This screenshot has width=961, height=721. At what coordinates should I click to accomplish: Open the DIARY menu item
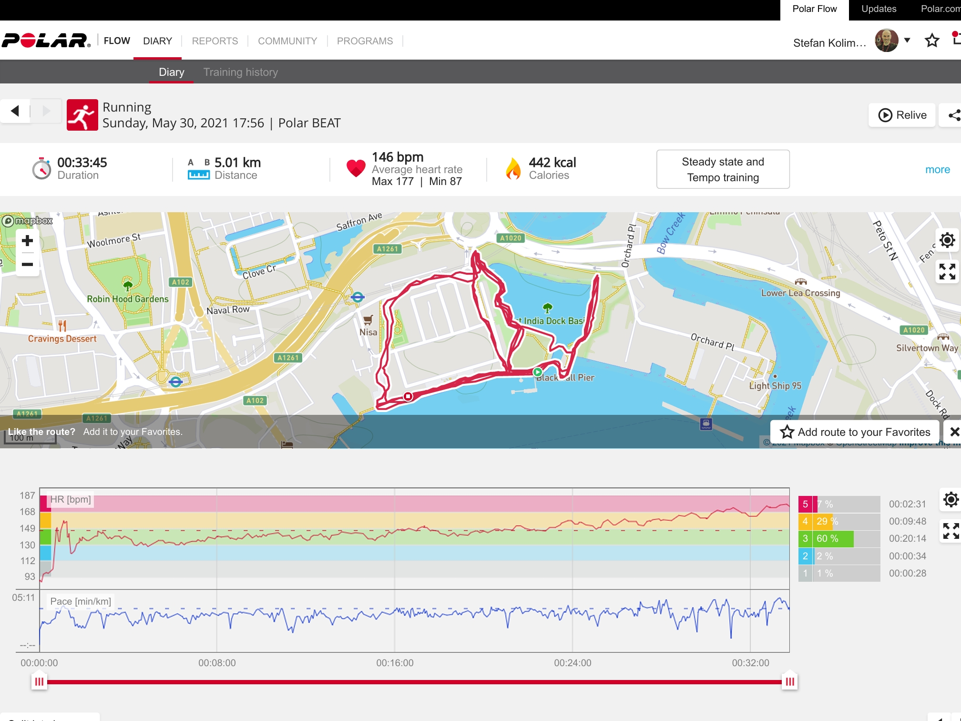pos(157,41)
